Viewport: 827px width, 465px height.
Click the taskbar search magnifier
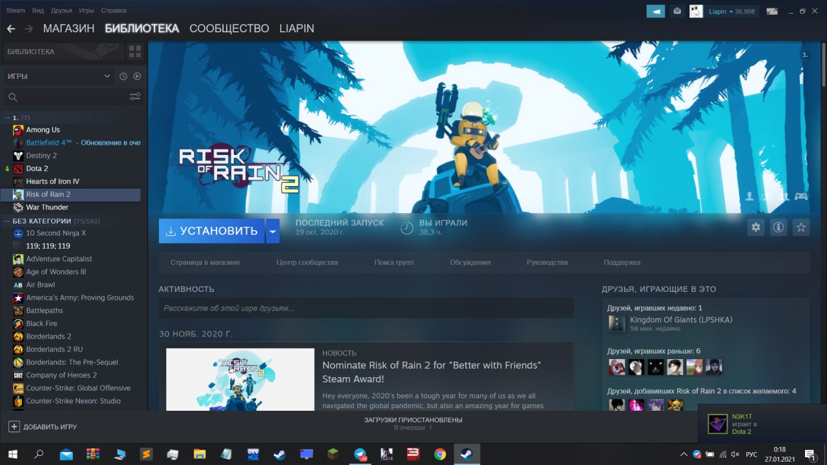[39, 454]
